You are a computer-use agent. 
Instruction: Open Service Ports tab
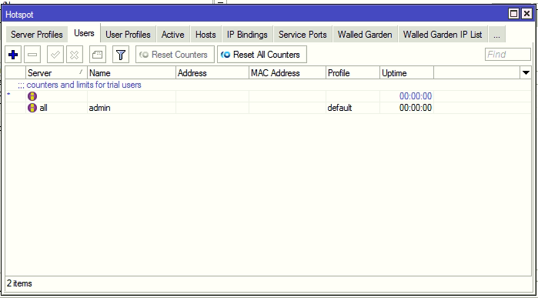coord(302,35)
